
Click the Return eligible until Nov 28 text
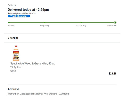22,13
